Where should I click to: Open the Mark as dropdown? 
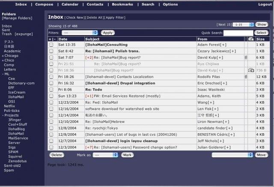tap(105, 155)
